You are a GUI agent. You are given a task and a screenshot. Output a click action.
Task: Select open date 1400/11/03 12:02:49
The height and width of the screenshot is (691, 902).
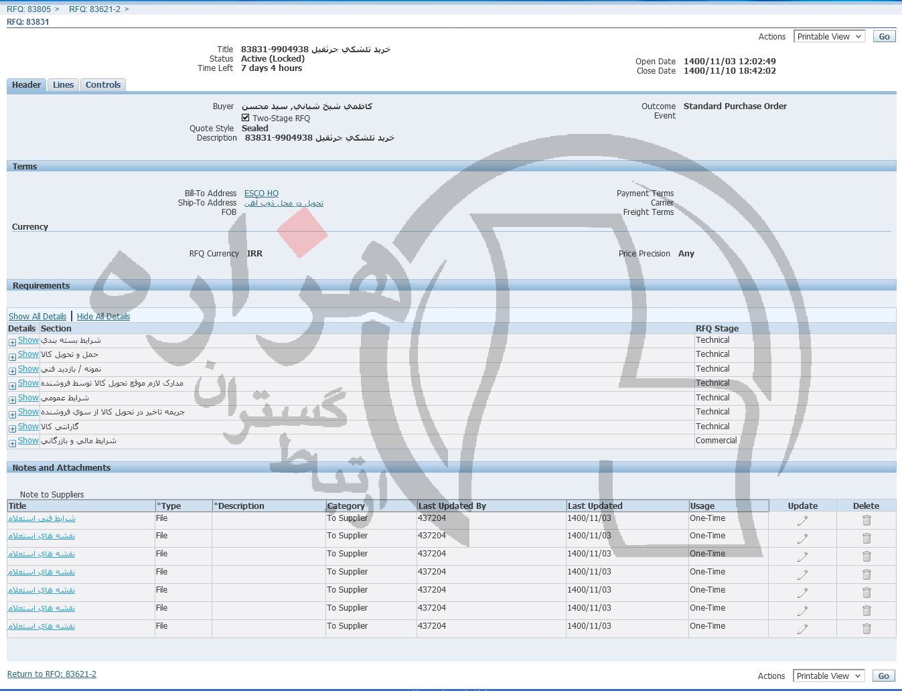click(x=730, y=62)
